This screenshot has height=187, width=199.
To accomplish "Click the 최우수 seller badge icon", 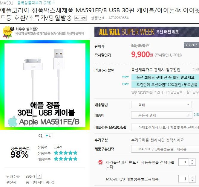I will point(7,32).
